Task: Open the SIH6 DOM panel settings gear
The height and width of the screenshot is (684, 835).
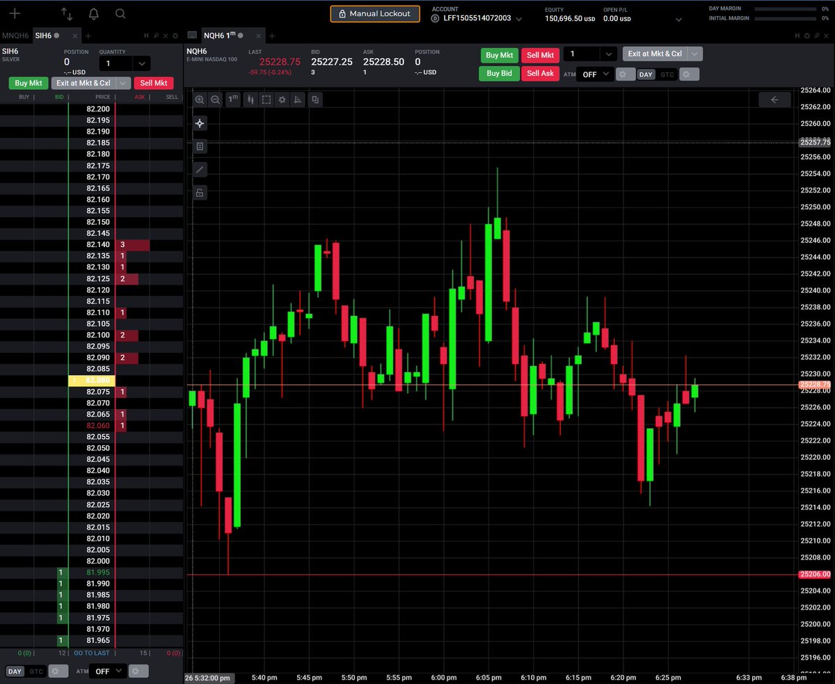Action: pos(175,35)
